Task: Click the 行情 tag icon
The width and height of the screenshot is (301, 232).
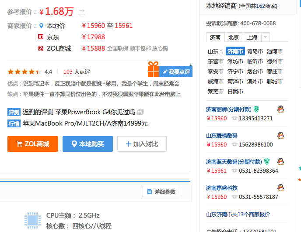Action: coord(14,123)
